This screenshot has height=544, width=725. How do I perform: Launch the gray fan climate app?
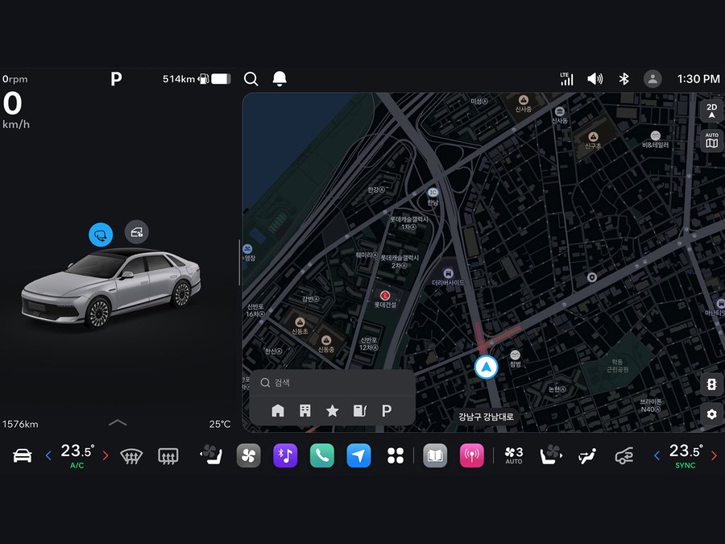pyautogui.click(x=248, y=455)
